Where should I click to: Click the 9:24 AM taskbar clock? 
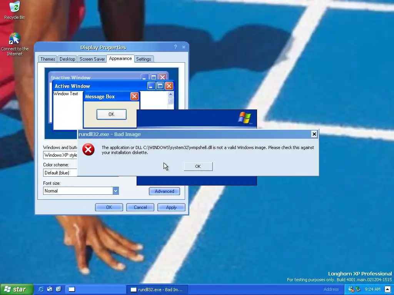click(x=372, y=289)
